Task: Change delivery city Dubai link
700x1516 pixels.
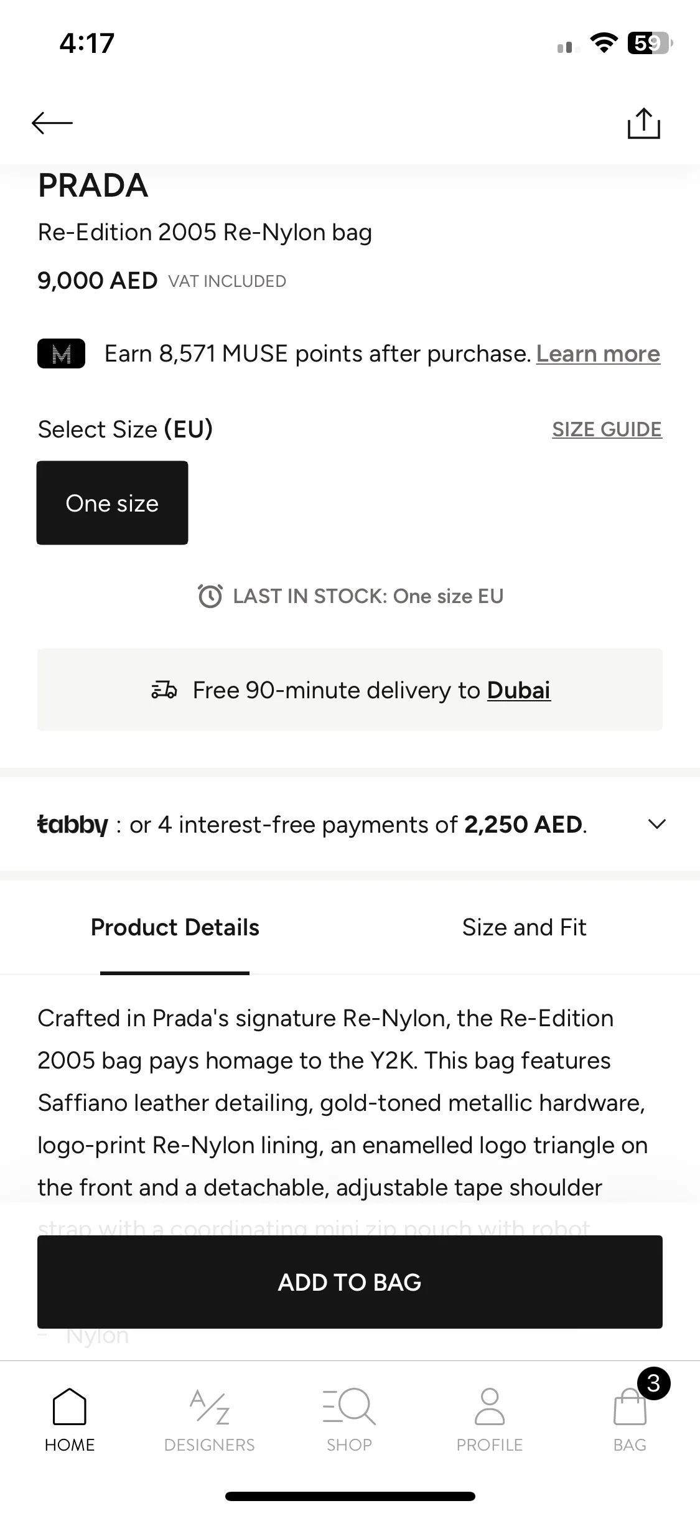Action: click(519, 690)
